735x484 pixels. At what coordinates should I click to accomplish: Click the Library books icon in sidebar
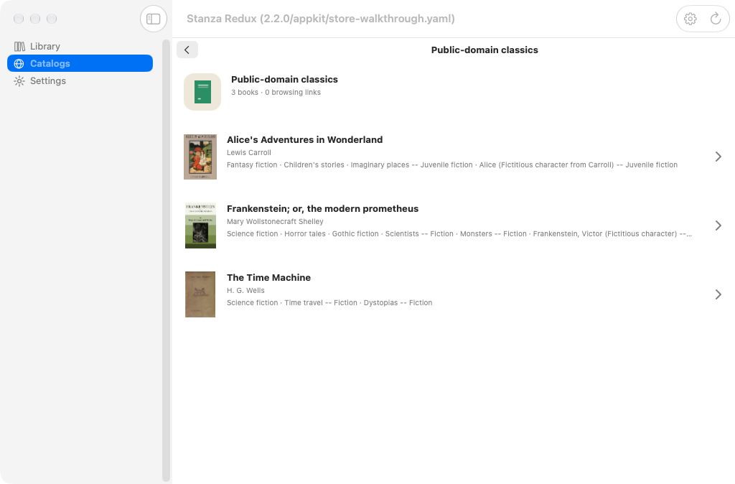[x=19, y=47]
